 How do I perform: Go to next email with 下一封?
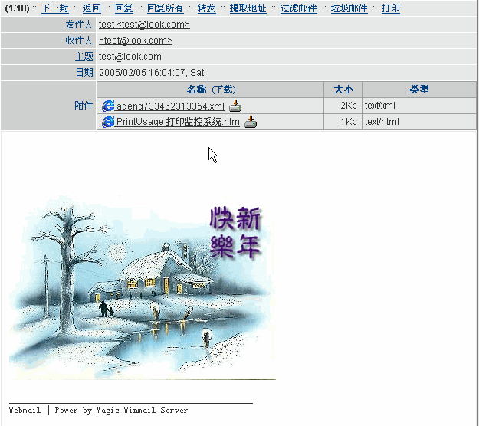54,8
